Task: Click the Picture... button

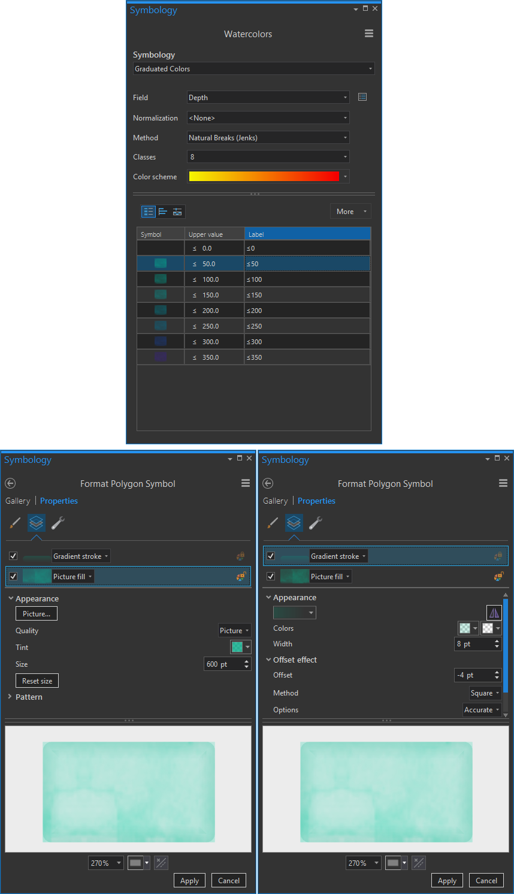Action: pos(37,613)
